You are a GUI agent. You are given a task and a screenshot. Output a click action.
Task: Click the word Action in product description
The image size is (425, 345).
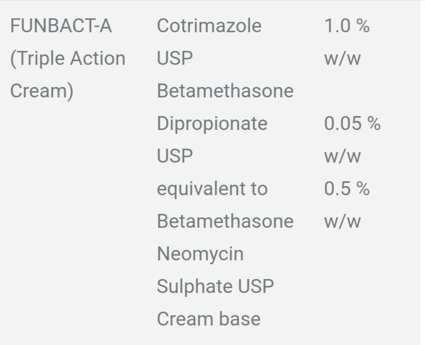[x=98, y=58]
